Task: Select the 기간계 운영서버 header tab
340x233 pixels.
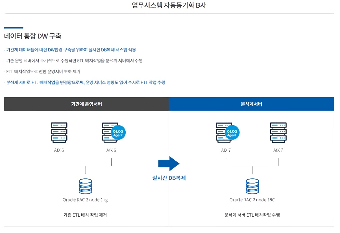Action: click(x=86, y=104)
